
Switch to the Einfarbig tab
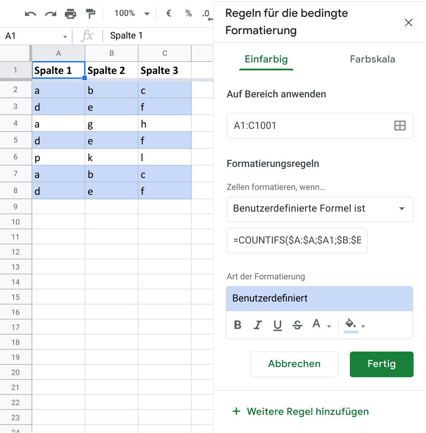(266, 59)
